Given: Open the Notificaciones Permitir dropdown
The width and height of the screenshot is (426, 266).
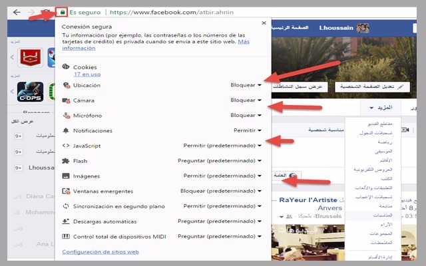Looking at the screenshot, I should coord(247,131).
